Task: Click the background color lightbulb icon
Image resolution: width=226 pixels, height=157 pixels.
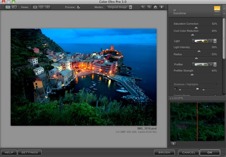Action: click(162, 7)
